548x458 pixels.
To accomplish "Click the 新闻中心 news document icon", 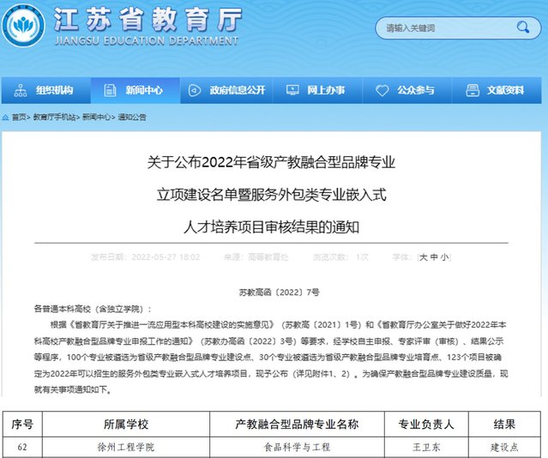I will pyautogui.click(x=109, y=90).
